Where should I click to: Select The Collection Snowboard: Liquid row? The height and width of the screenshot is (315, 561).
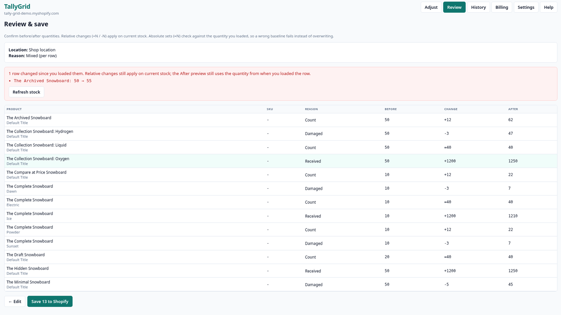(x=280, y=147)
